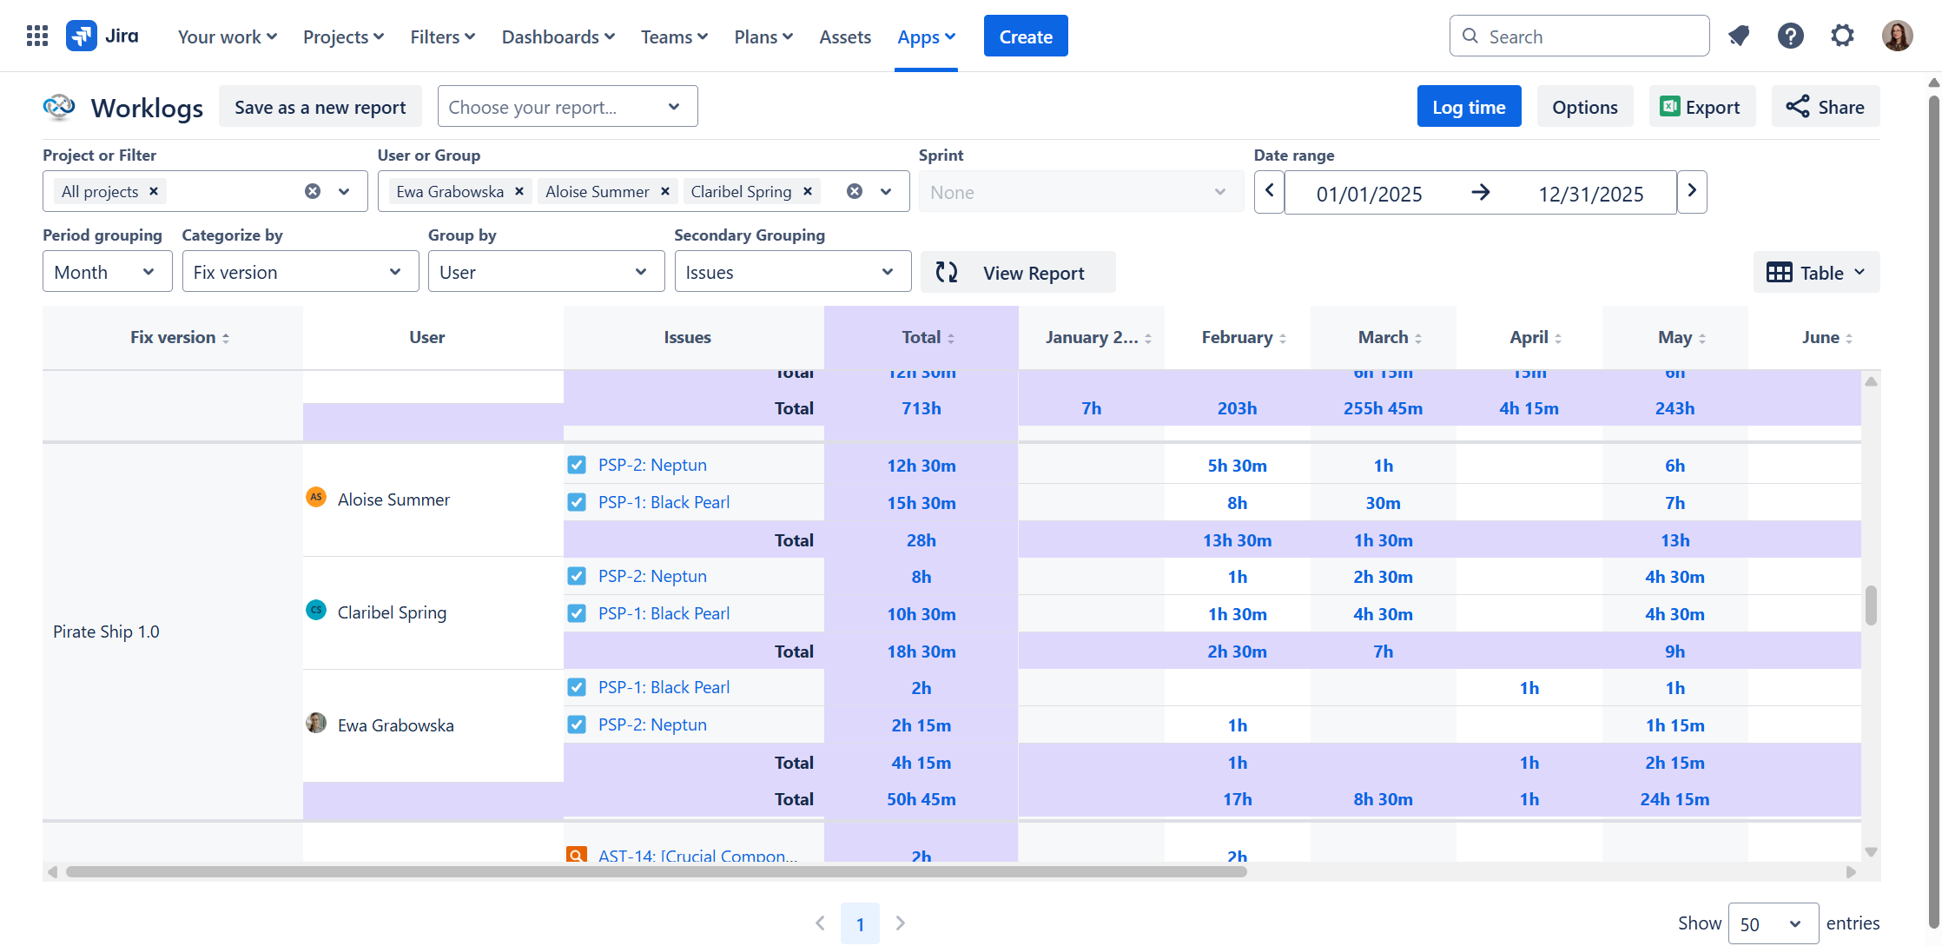Click Save as a new report
Screen dimensions: 1942x946
point(320,107)
